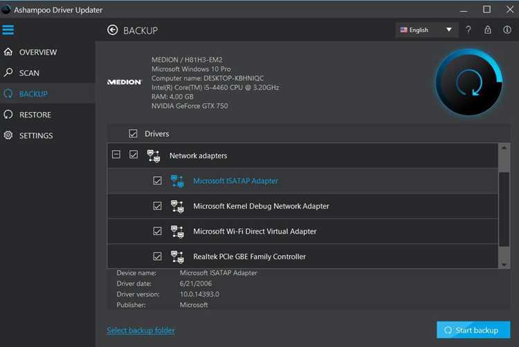Collapse the Network adapters tree group

coord(116,154)
